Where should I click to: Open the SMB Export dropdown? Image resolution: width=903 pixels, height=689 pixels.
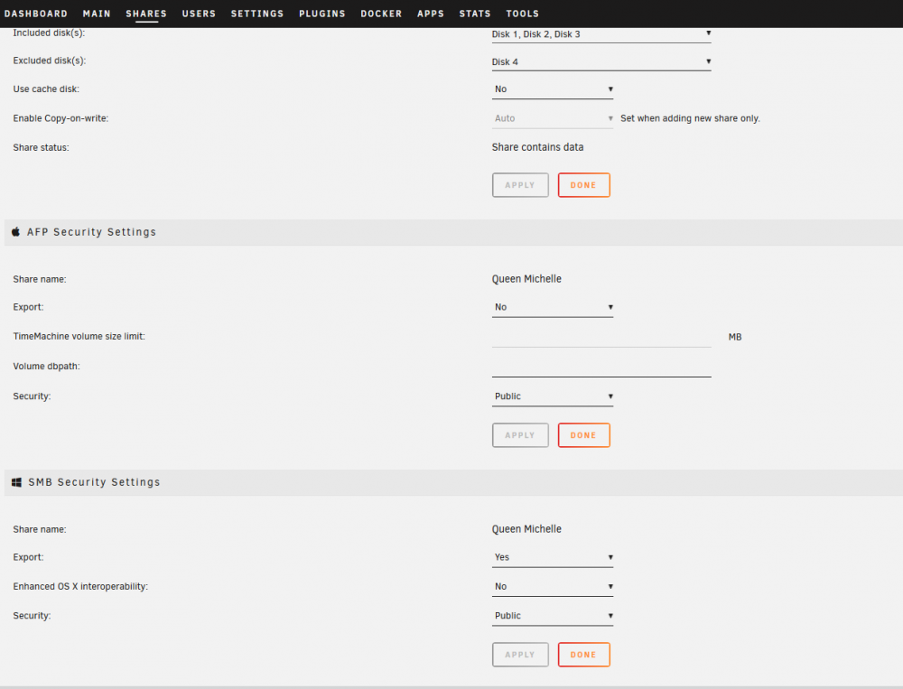coord(553,557)
